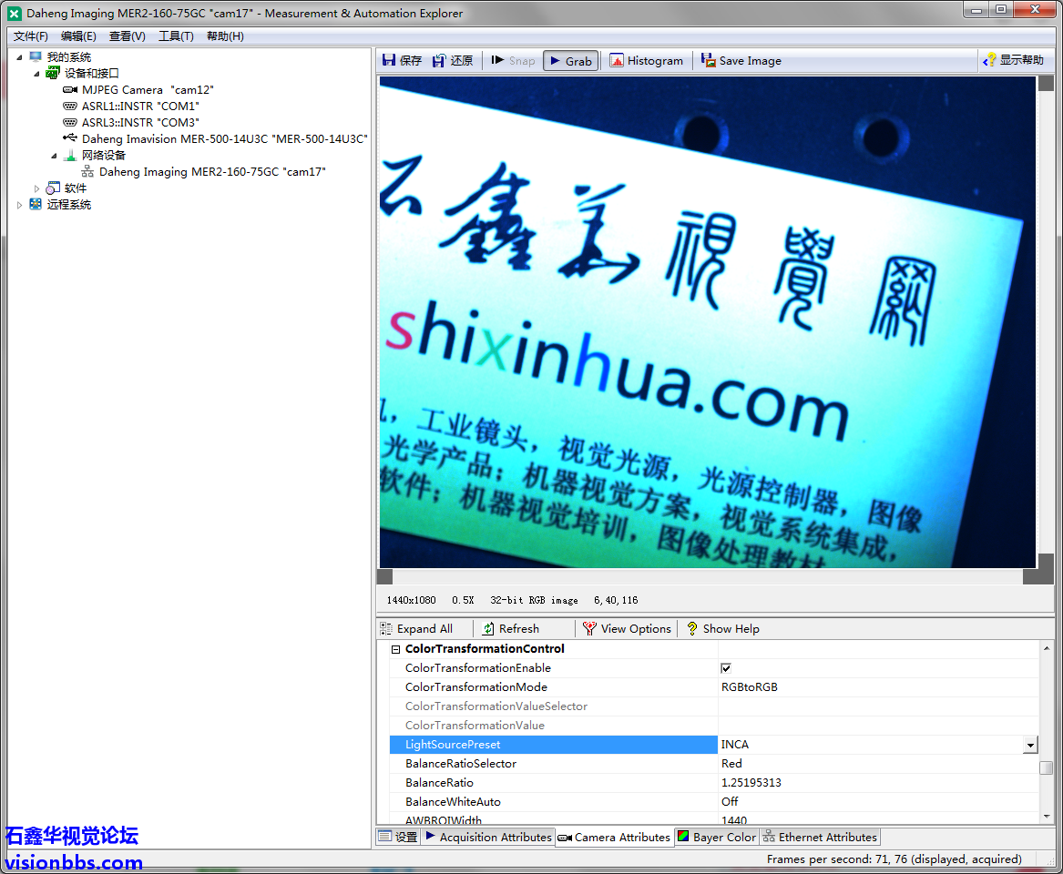Click the MER-500-14U3C USB device icon
Screen dimensions: 1063x874
[70, 138]
